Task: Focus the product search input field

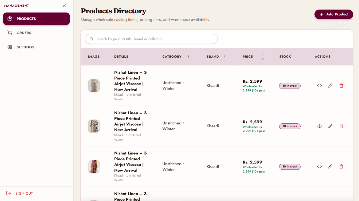Action: (151, 39)
